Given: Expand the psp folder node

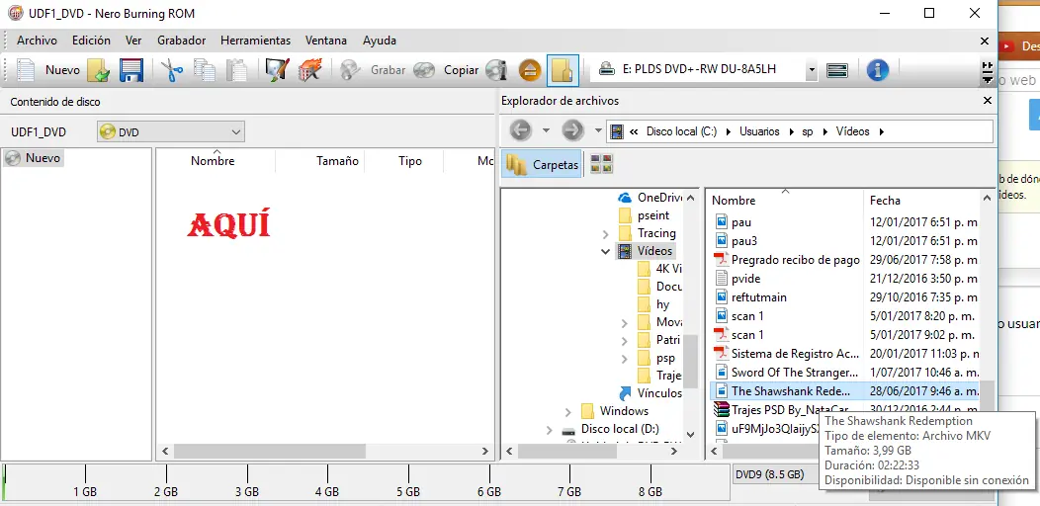Looking at the screenshot, I should [x=624, y=358].
